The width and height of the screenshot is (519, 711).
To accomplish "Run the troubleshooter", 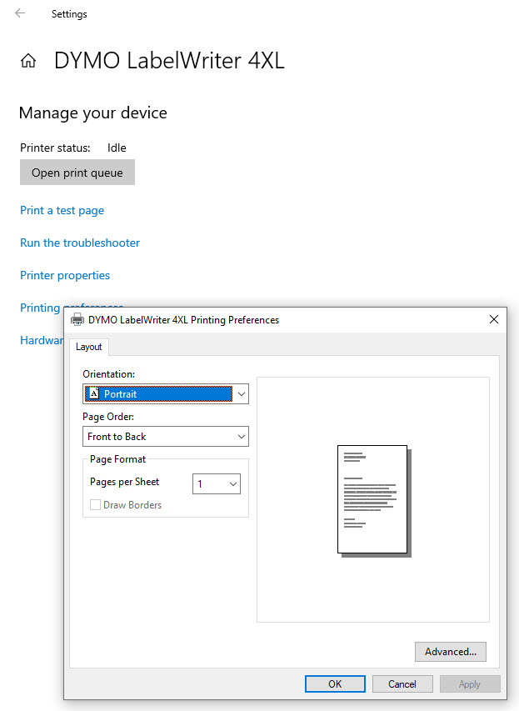I will point(80,243).
